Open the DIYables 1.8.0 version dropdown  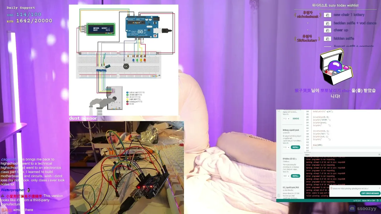[x=286, y=176]
